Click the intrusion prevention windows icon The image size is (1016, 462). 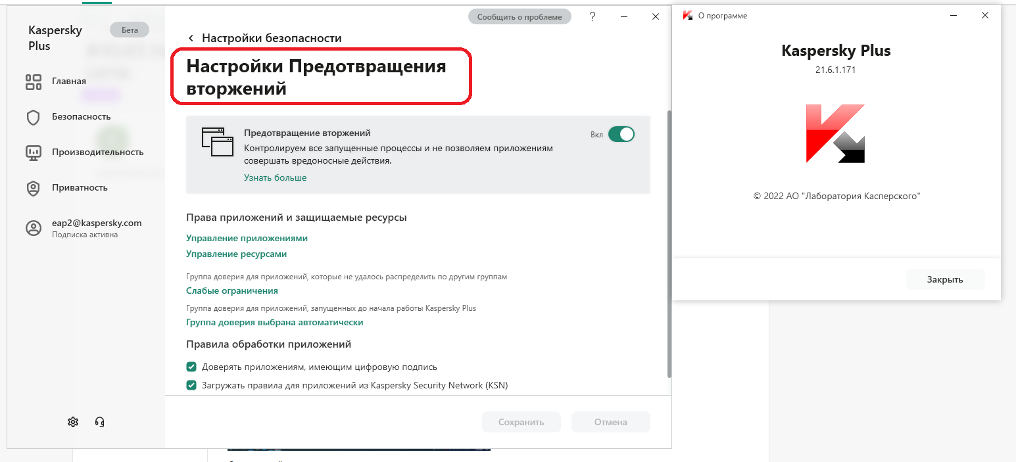coord(218,141)
